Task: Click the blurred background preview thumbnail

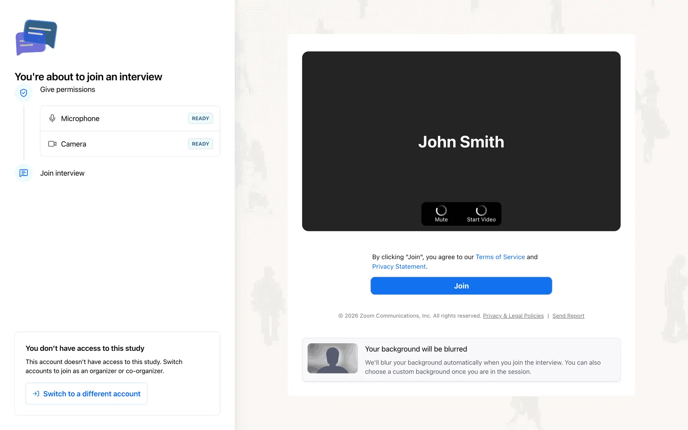Action: pos(333,358)
